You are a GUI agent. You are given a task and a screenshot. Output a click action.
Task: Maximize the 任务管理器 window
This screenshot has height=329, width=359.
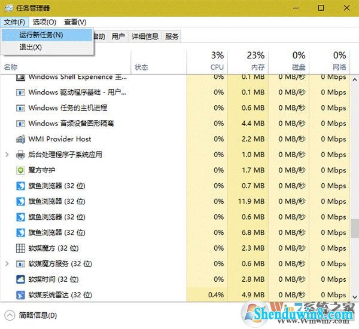pos(321,8)
